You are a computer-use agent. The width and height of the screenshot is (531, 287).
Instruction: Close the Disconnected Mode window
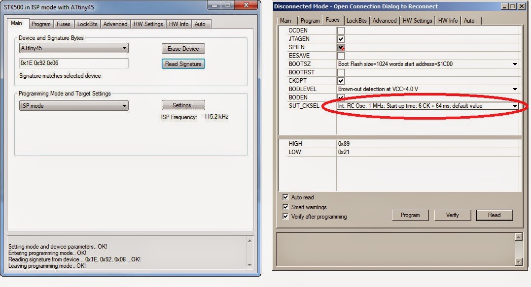[522, 6]
